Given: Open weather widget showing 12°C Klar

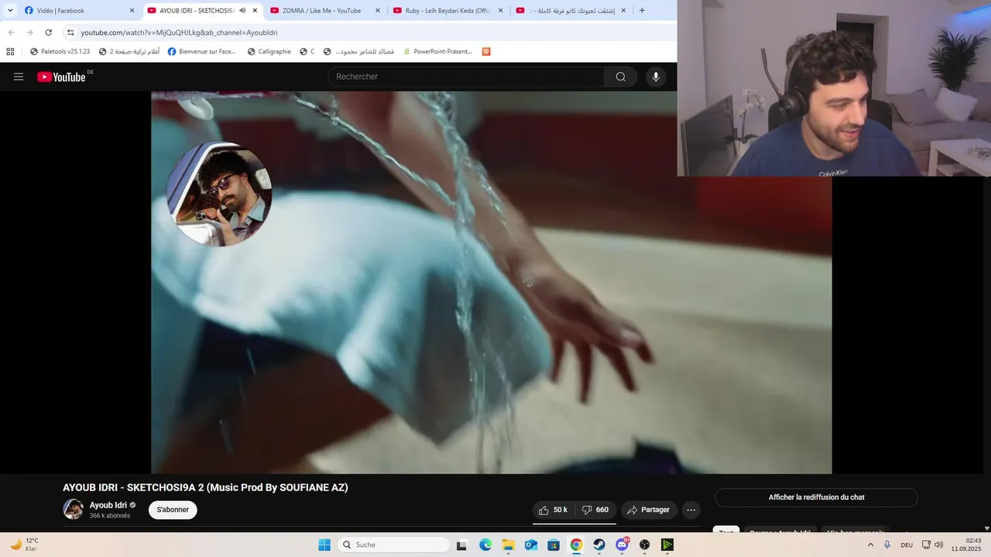Looking at the screenshot, I should click(x=25, y=545).
